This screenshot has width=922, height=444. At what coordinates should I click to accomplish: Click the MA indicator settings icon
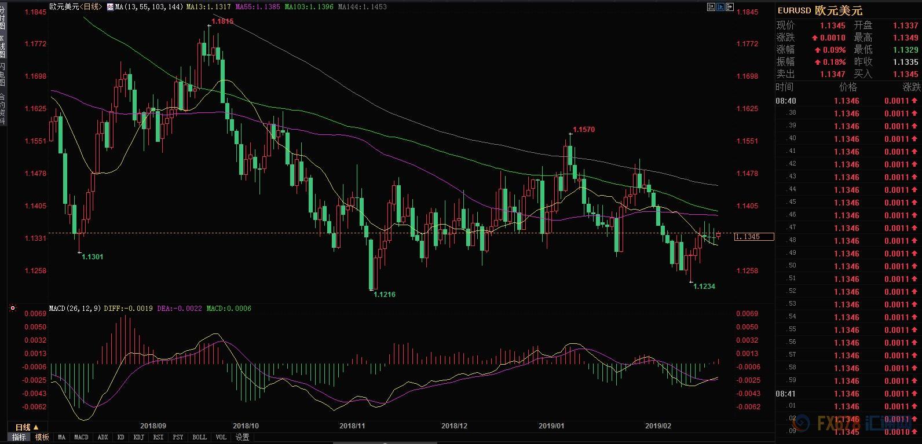111,7
